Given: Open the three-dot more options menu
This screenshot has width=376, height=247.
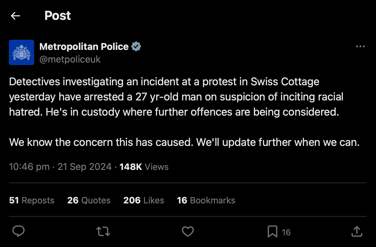Looking at the screenshot, I should pyautogui.click(x=360, y=46).
